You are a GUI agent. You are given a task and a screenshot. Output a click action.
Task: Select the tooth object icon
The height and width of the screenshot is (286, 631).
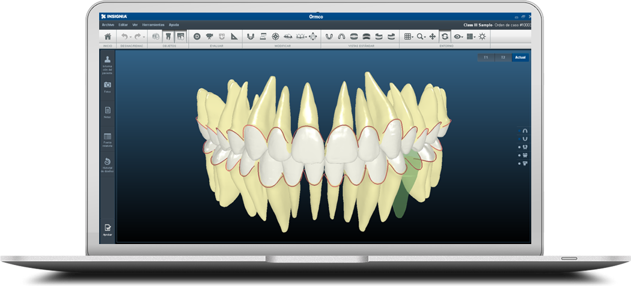(x=168, y=37)
